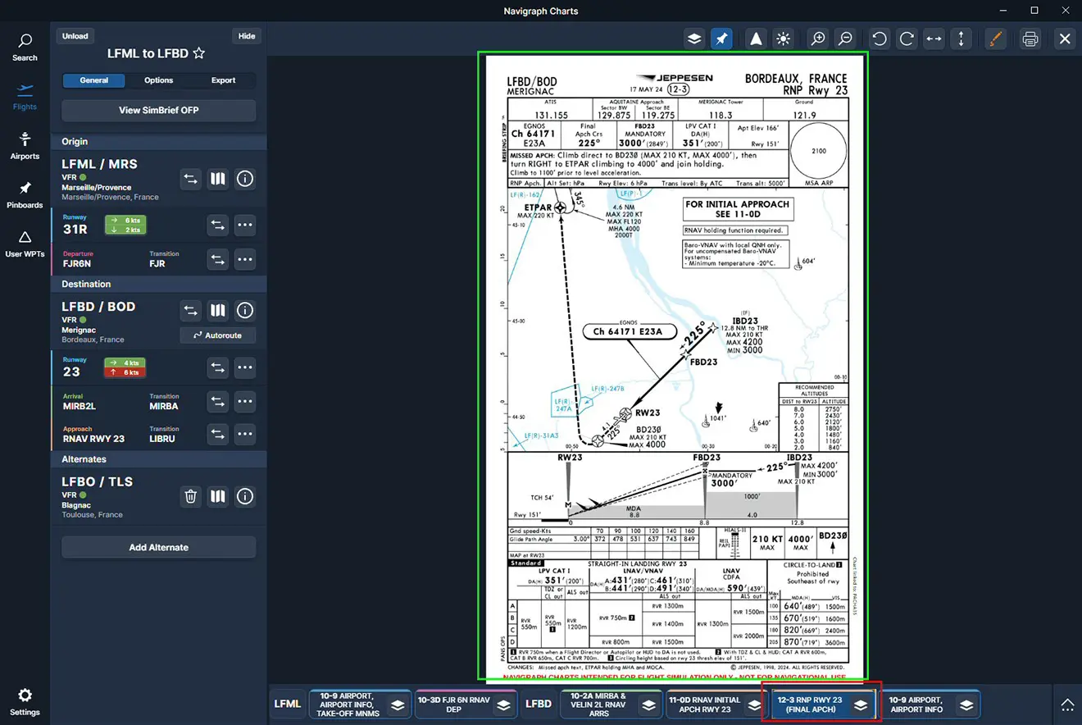1082x725 pixels.
Task: Open more options for approach RNAV RWY 23
Action: coord(244,434)
